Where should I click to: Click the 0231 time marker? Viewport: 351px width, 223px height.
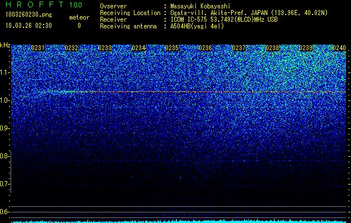pyautogui.click(x=38, y=48)
